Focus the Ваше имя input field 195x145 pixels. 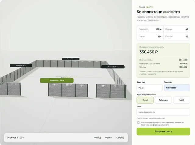coord(150,88)
